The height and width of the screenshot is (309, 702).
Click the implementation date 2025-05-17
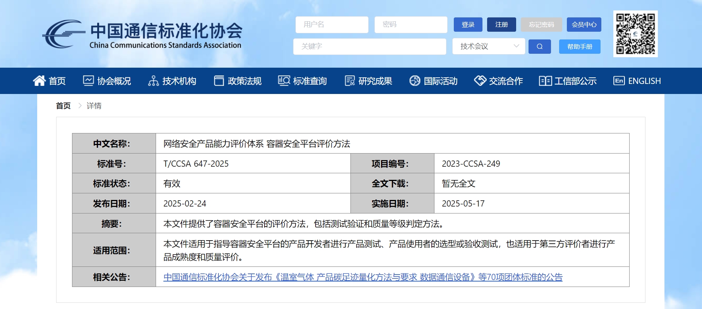tap(463, 203)
